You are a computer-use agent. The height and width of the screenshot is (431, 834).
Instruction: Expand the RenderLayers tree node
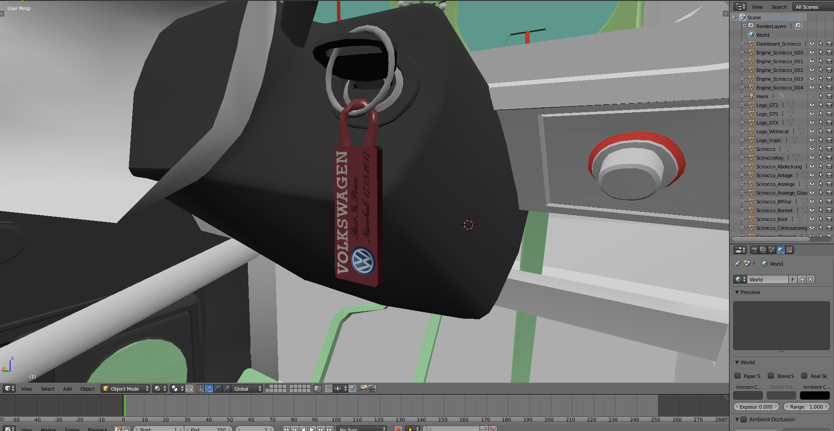tap(744, 26)
